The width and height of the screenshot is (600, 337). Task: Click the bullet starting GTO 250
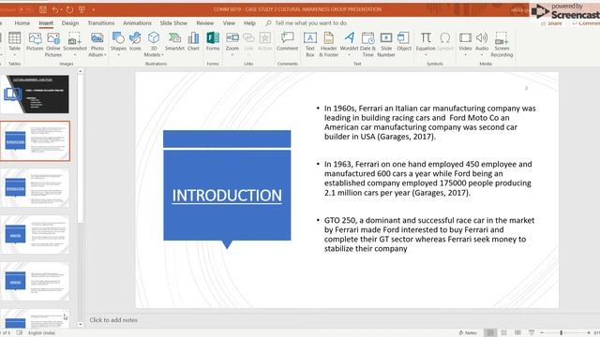[x=429, y=234]
